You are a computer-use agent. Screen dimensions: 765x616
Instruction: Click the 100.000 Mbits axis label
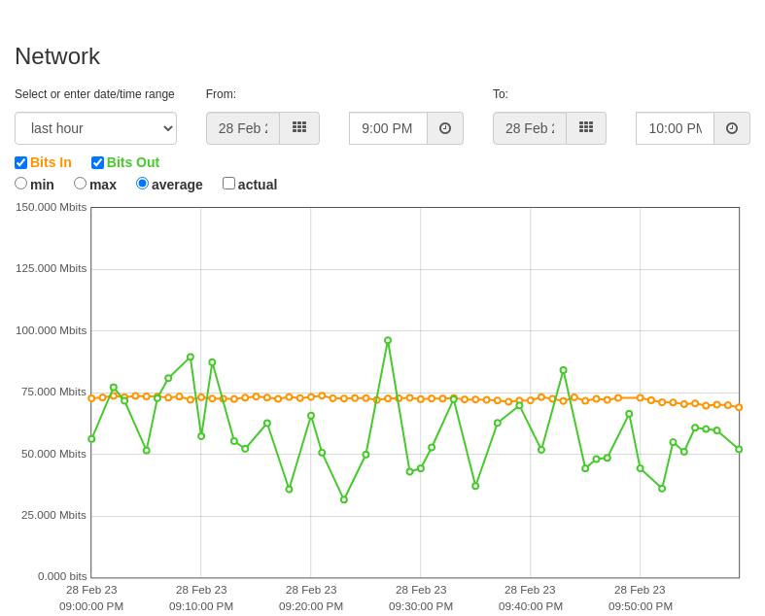[x=51, y=330]
